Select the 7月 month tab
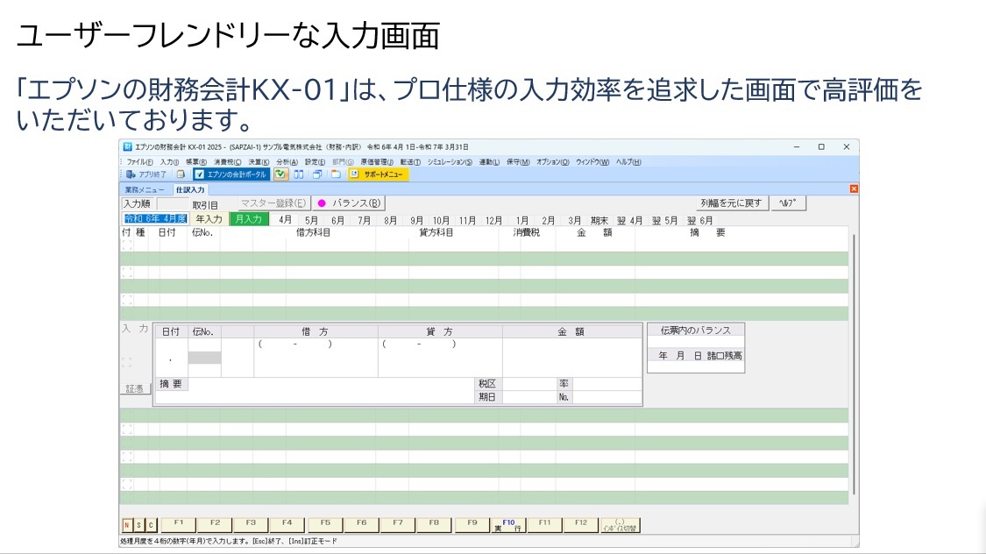This screenshot has width=986, height=554. tap(364, 220)
